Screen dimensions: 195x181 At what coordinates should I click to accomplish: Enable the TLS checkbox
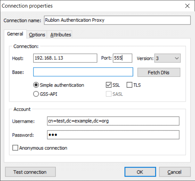[129, 85]
